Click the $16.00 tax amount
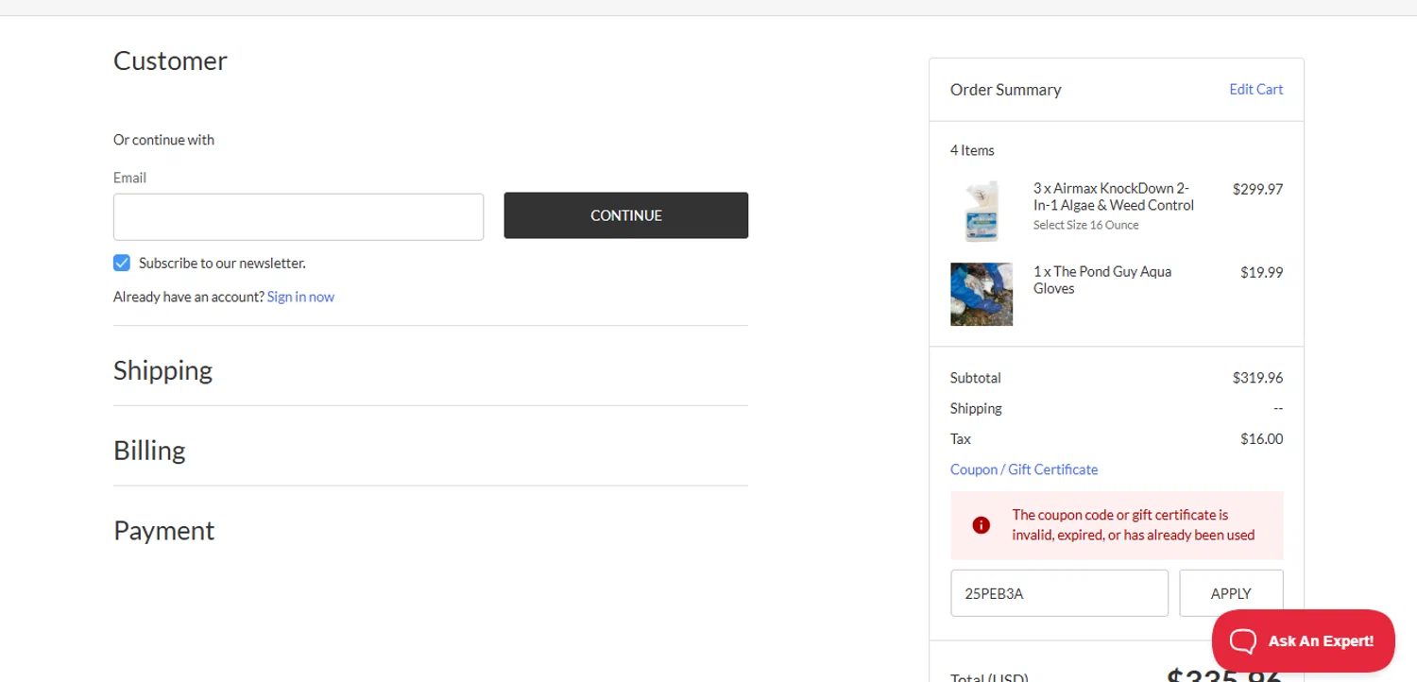Viewport: 1417px width, 682px height. pyautogui.click(x=1262, y=439)
